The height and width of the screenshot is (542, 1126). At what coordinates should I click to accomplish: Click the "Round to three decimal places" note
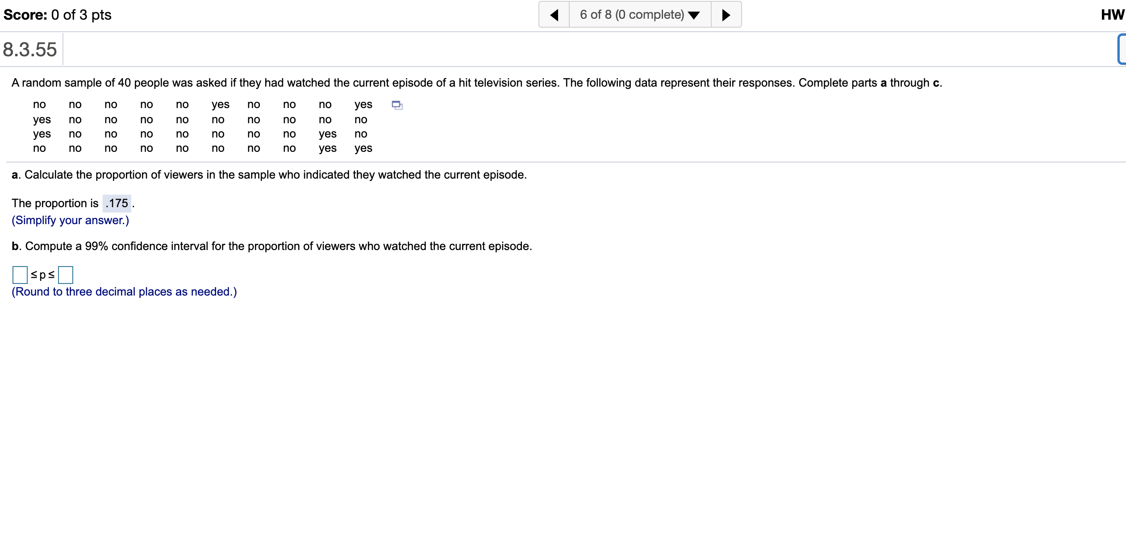[124, 291]
